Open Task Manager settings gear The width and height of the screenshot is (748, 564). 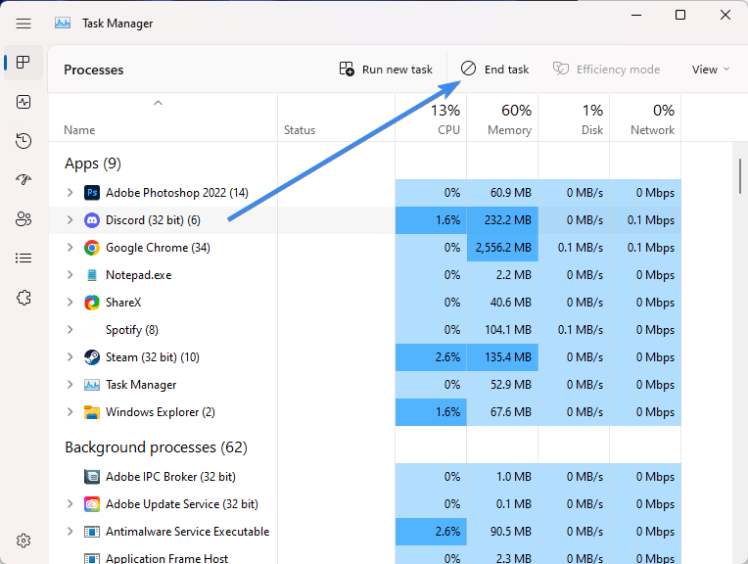[23, 540]
